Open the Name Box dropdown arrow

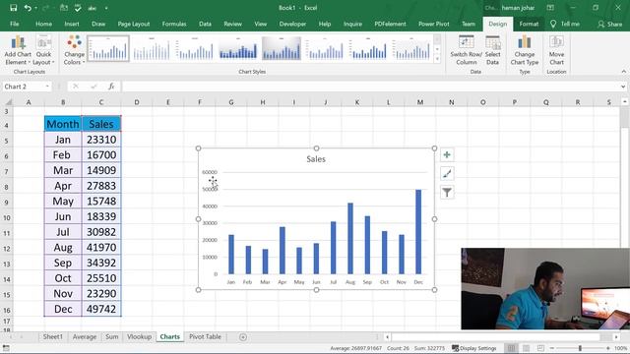click(47, 87)
